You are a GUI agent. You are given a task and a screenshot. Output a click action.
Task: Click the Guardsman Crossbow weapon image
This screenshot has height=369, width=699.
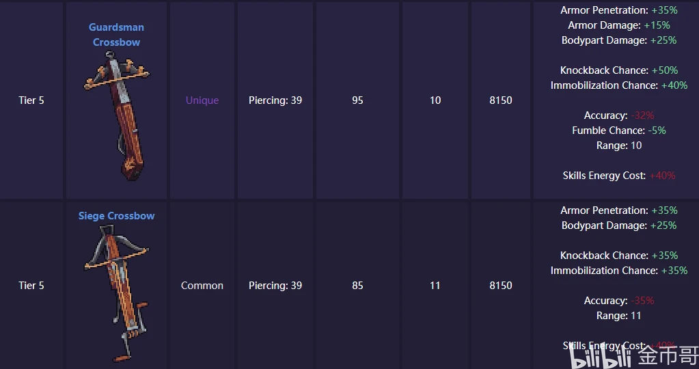point(117,115)
